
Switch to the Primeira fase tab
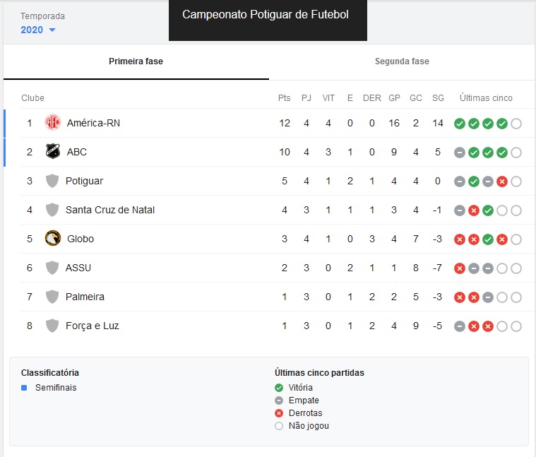[136, 61]
